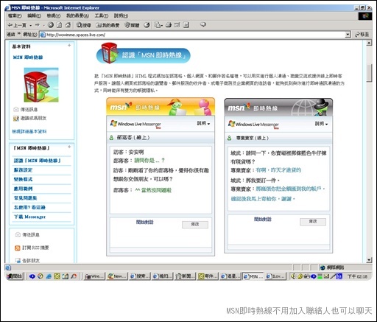Screen dimensions: 377x322
Task: Open the MSN 即時熱線 profile name link
Action: (28, 57)
